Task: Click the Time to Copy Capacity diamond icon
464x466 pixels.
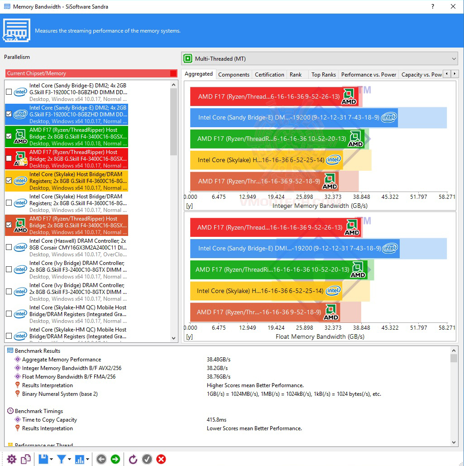Action: point(18,419)
